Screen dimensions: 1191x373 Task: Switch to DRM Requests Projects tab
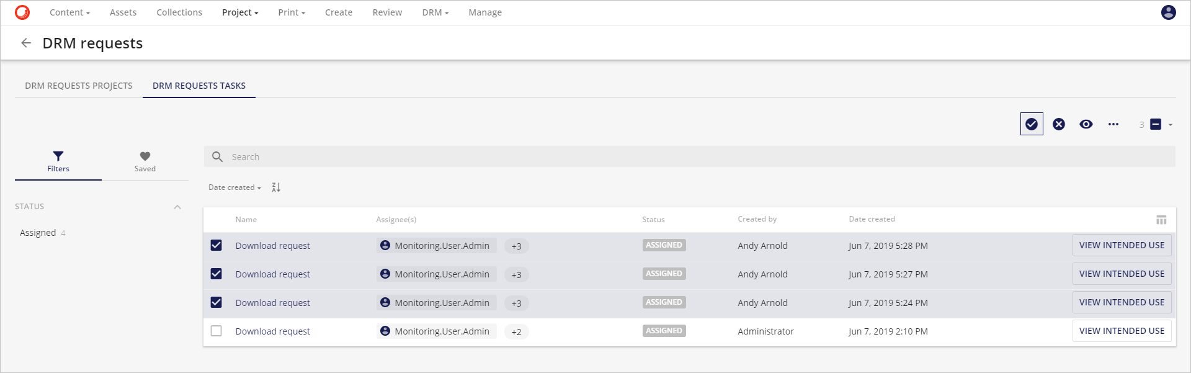pyautogui.click(x=79, y=86)
